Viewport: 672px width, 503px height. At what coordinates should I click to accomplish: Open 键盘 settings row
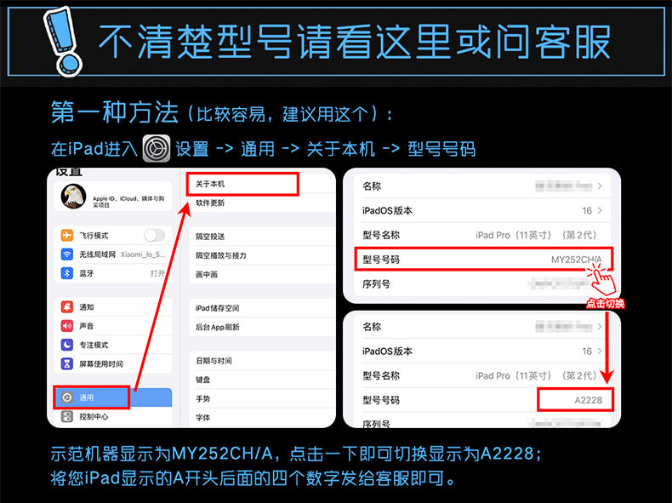tap(262, 380)
